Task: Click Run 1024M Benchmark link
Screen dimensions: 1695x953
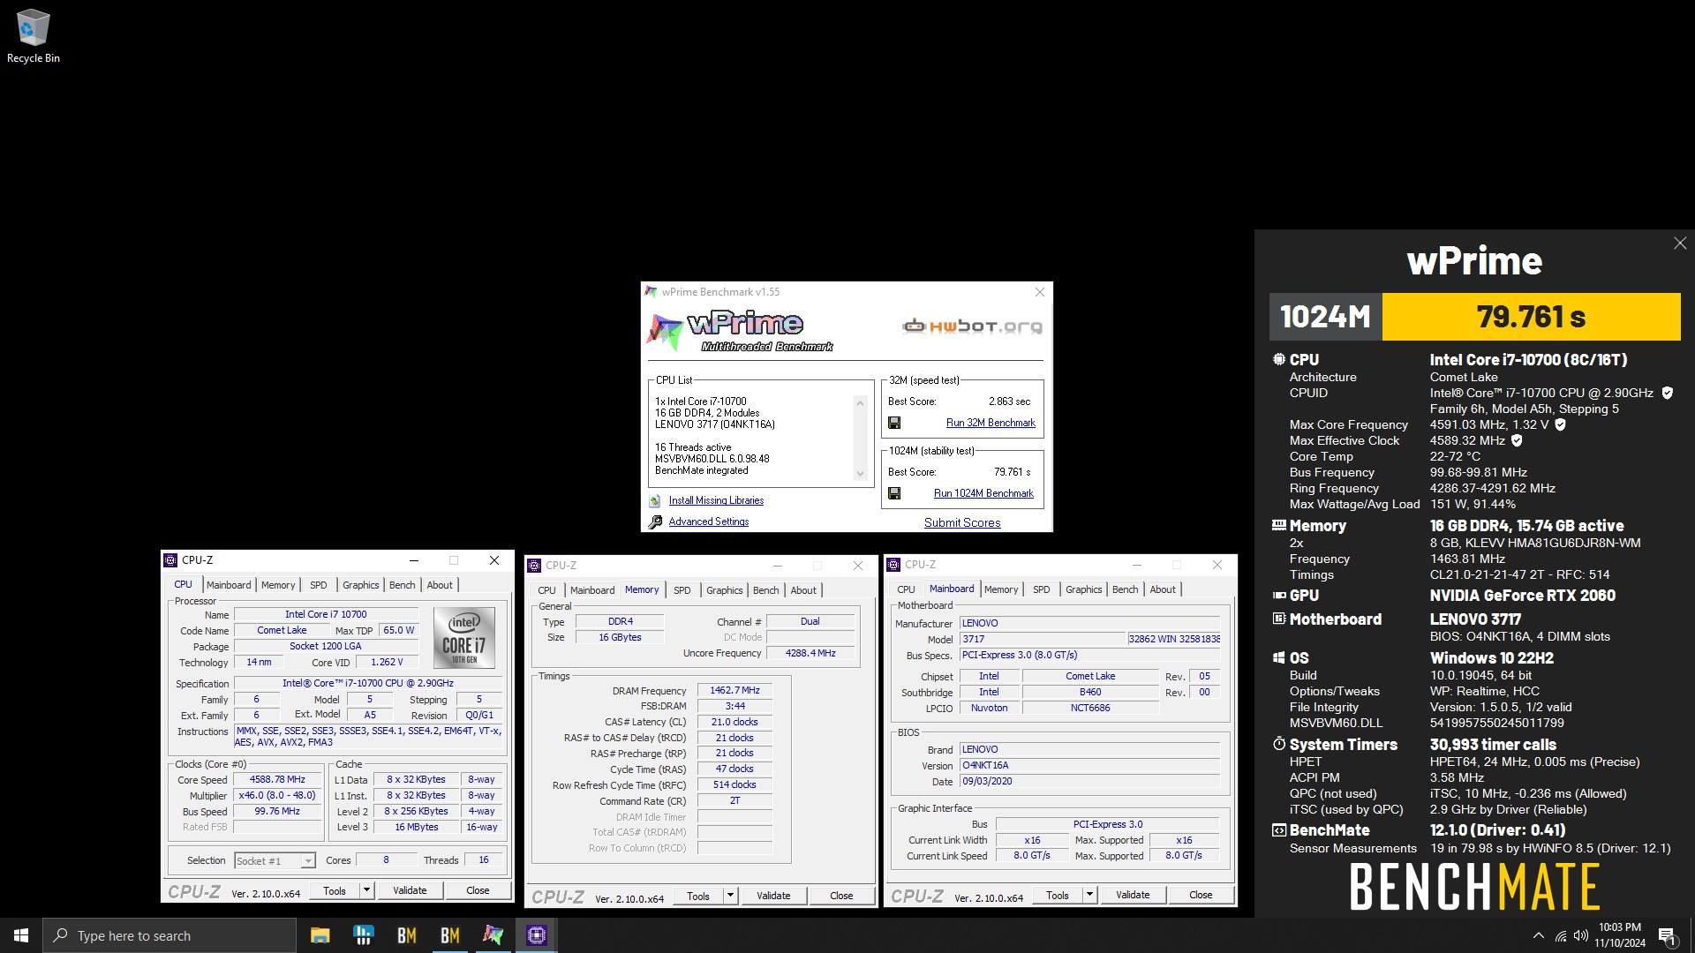Action: (983, 493)
